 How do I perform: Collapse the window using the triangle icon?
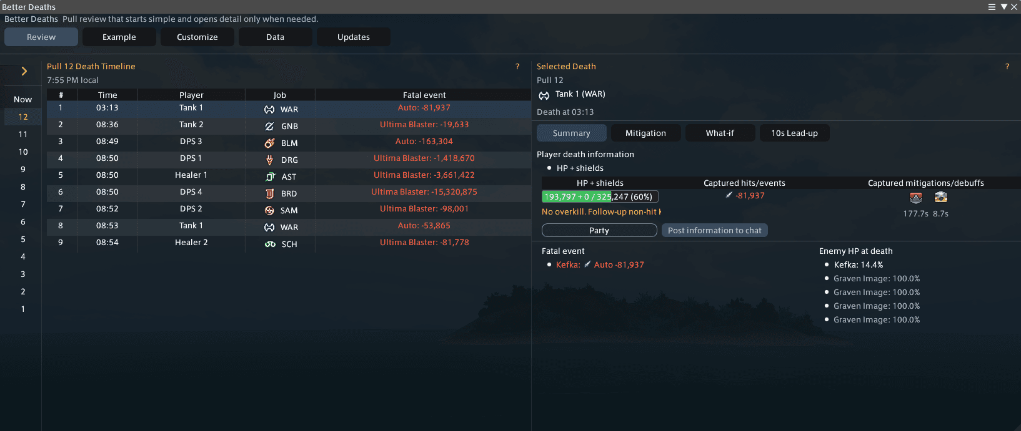[1004, 7]
